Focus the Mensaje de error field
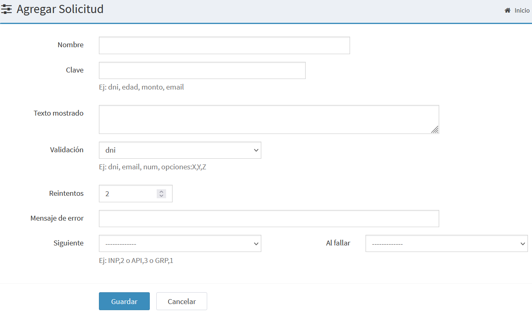The height and width of the screenshot is (313, 532). point(269,219)
